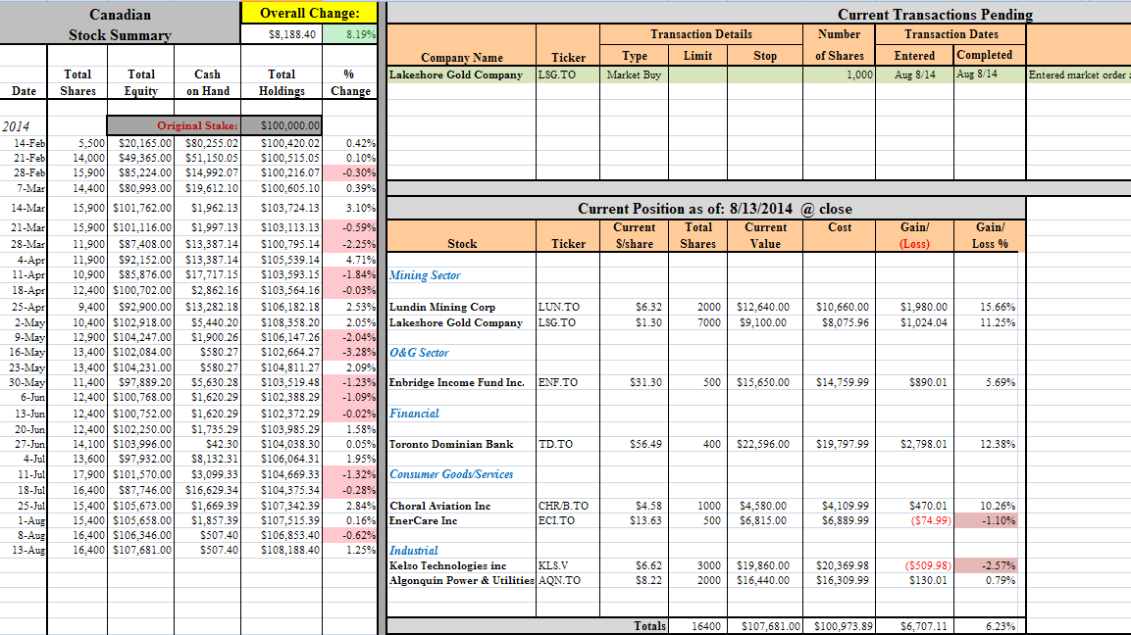The width and height of the screenshot is (1131, 635).
Task: Select the 2014 year label
Action: coord(16,126)
